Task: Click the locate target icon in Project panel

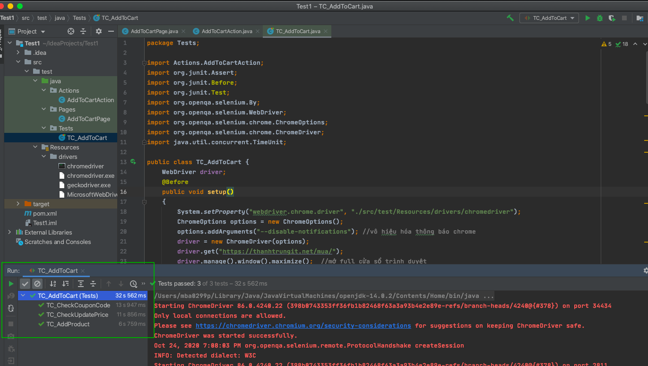Action: tap(71, 31)
